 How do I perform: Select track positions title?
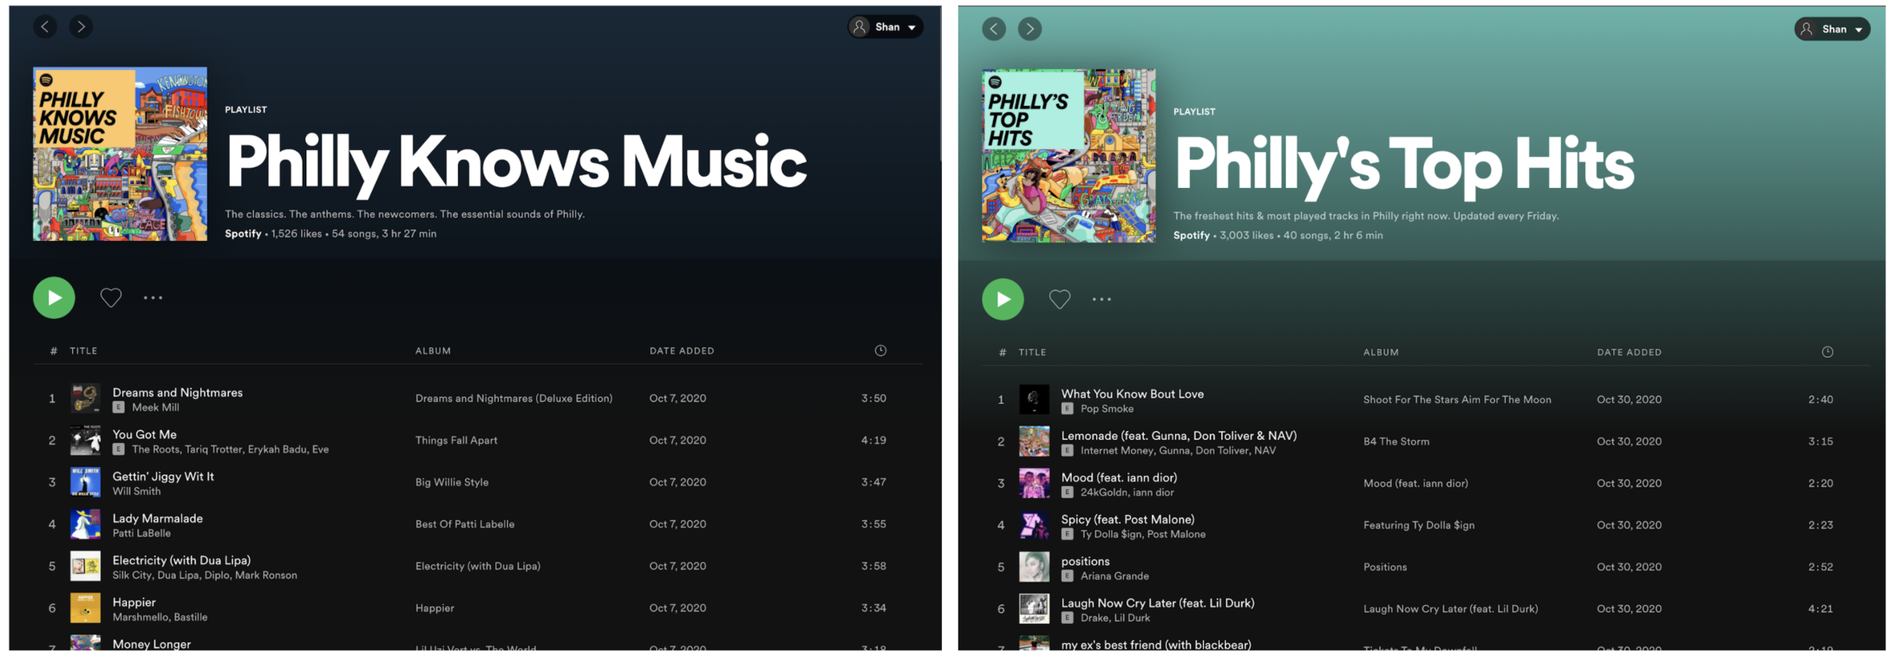(1085, 562)
